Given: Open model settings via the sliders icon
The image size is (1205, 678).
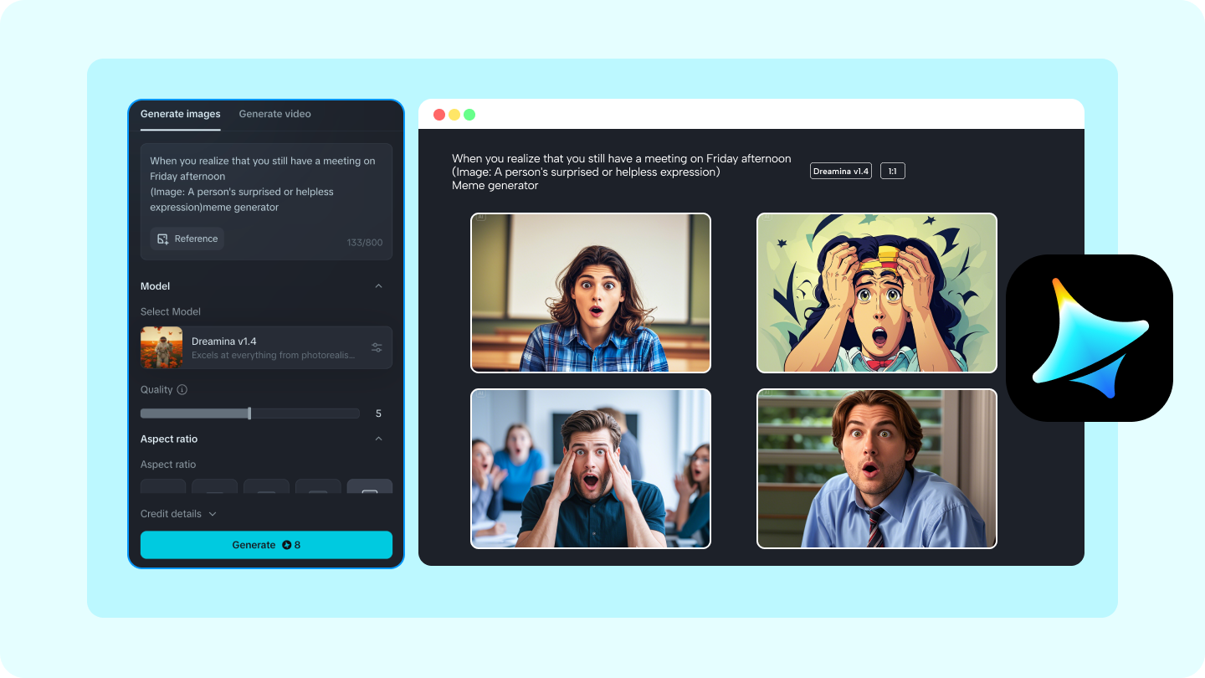Looking at the screenshot, I should [x=379, y=347].
